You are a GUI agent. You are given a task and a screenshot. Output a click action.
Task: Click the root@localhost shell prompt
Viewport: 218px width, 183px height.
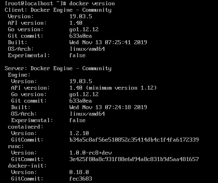click(35, 4)
